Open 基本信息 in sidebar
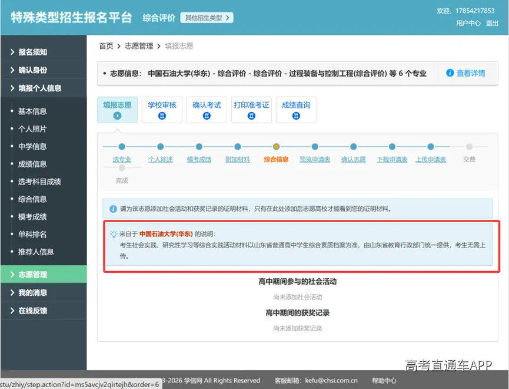Image resolution: width=509 pixels, height=389 pixels. pyautogui.click(x=32, y=111)
